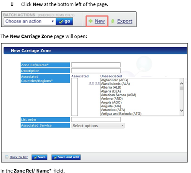Click the list icon beside Back to list
The width and height of the screenshot is (191, 173).
point(6,157)
